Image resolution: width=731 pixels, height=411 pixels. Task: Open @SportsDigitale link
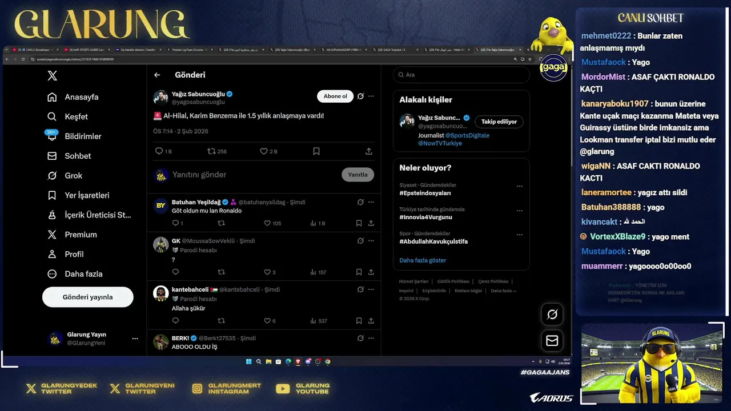(x=467, y=135)
